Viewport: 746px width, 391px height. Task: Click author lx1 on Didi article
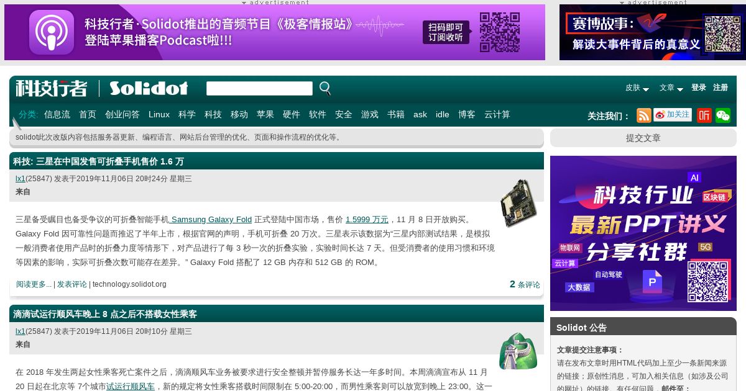click(21, 331)
